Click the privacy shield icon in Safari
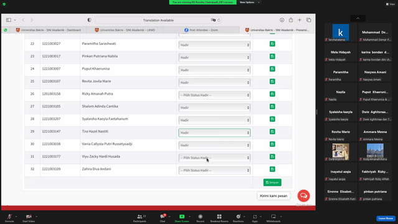Screen dimensions: 398x224 pyautogui.click(x=90, y=20)
